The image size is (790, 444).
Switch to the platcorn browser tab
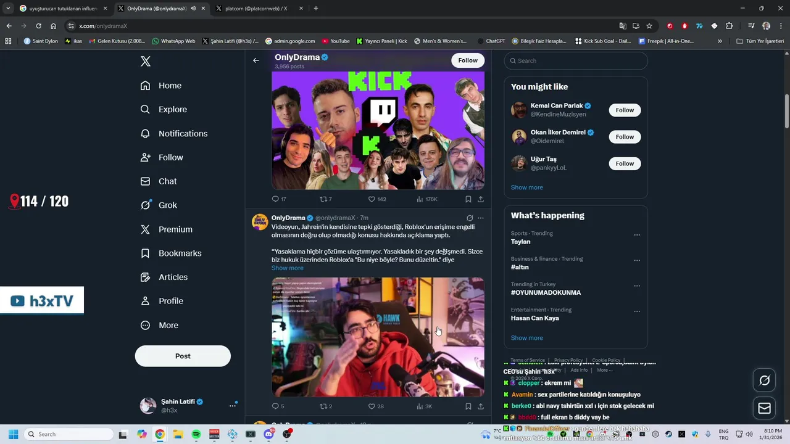pos(260,9)
